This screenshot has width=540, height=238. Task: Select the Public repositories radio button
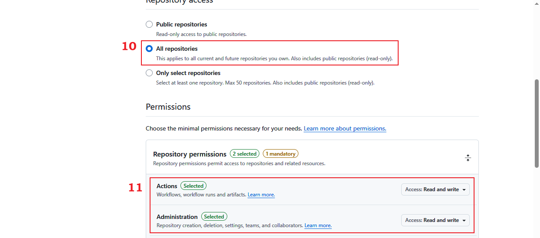149,24
